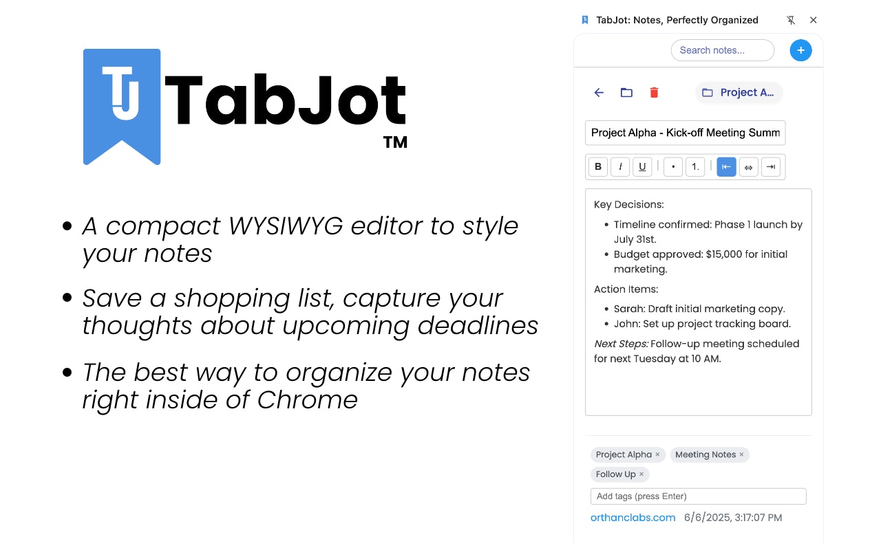
Task: Focus the Search notes field
Action: click(723, 50)
